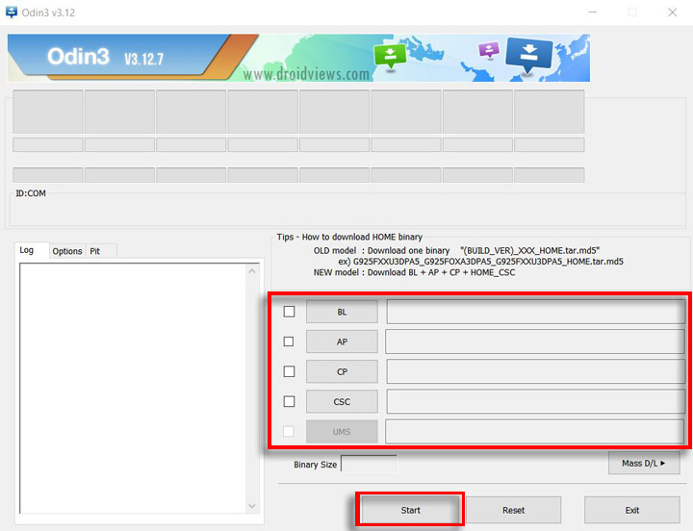Click the CP file path field
The height and width of the screenshot is (531, 693).
[x=536, y=371]
